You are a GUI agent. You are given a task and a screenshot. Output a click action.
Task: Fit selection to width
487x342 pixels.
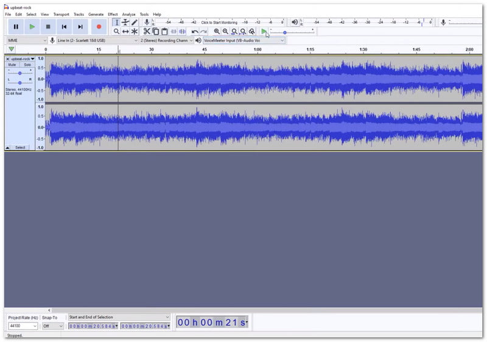234,32
